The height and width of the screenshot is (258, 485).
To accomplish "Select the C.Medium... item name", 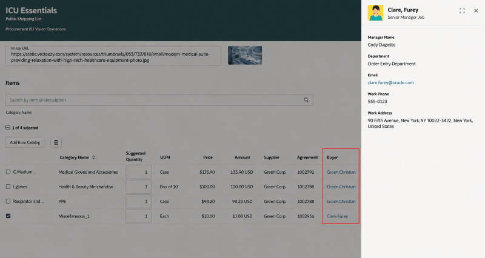I will 24,172.
